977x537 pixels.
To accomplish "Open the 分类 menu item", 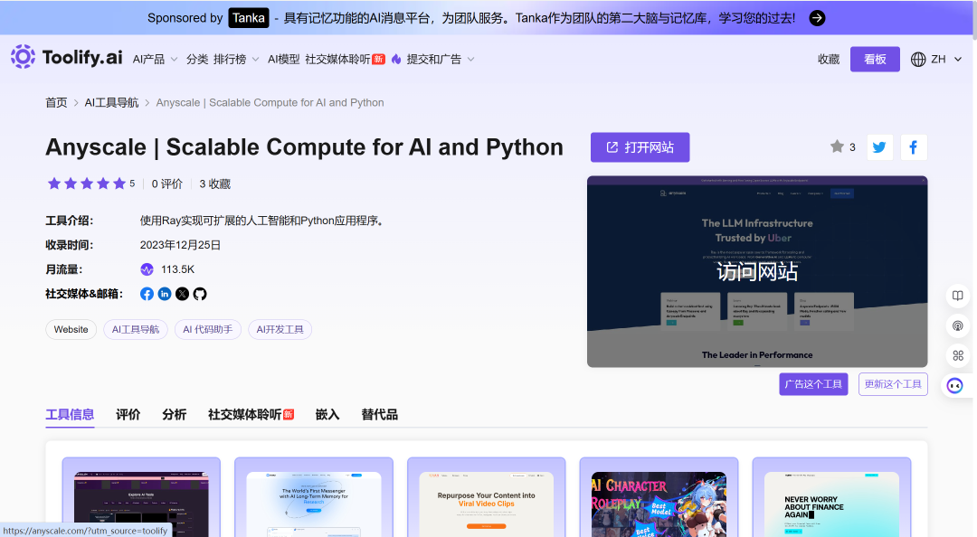I will (197, 59).
